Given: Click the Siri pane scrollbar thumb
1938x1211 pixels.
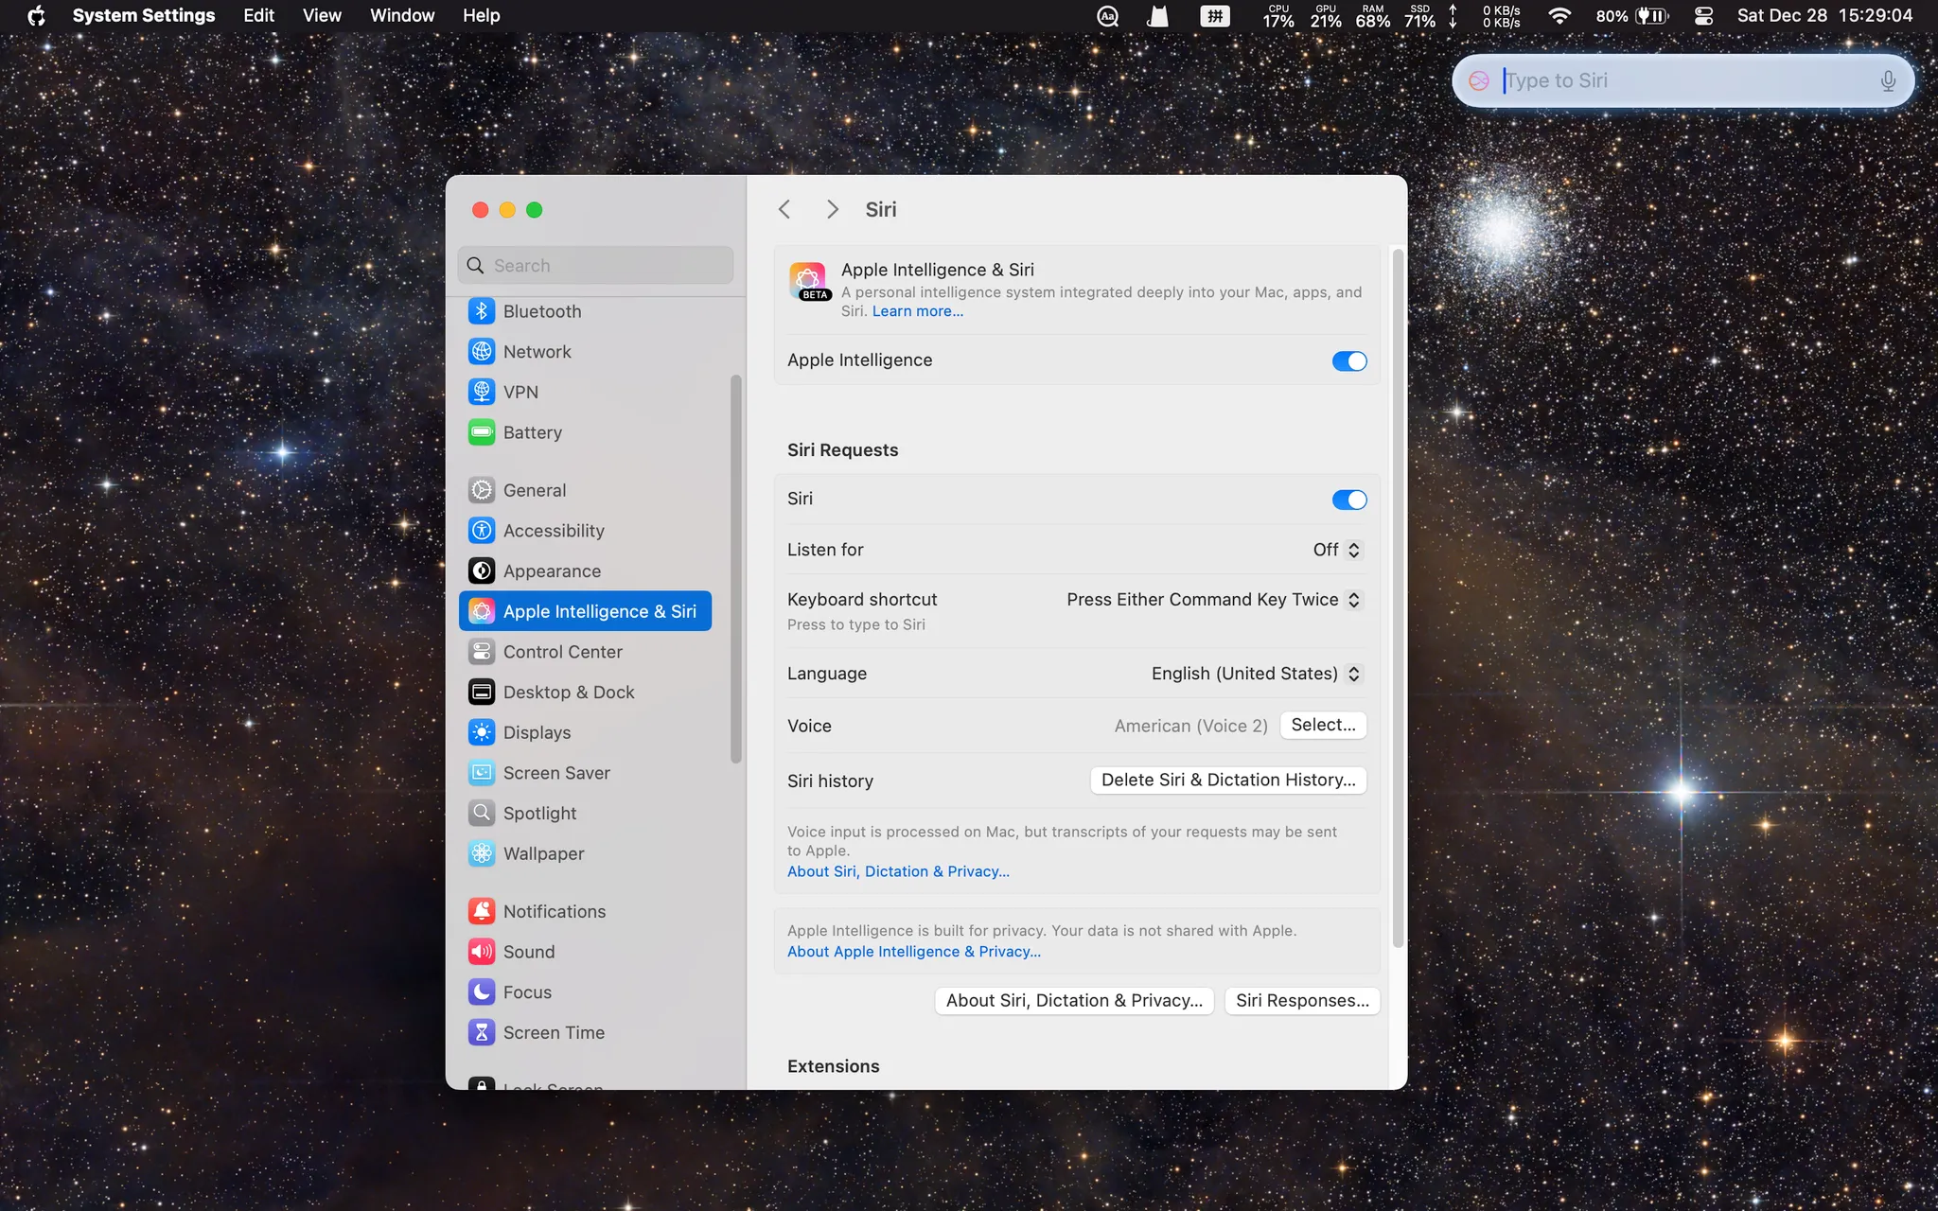Looking at the screenshot, I should pyautogui.click(x=1397, y=598).
